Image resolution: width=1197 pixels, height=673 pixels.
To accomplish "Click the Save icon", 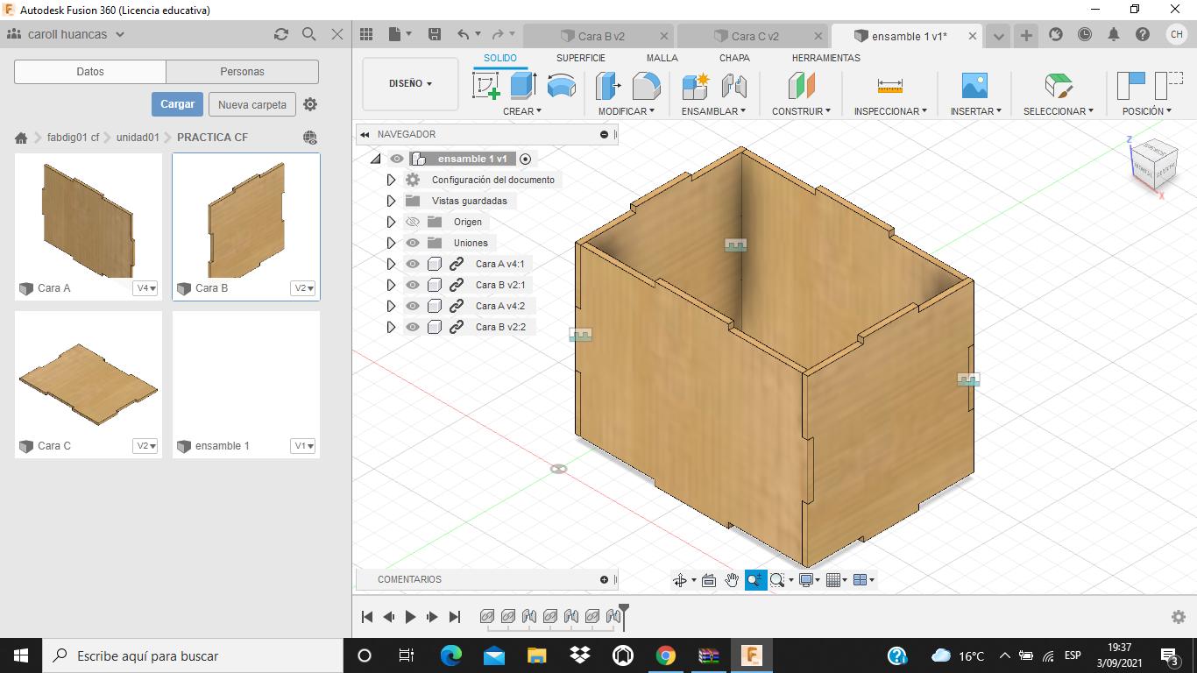I will (x=435, y=34).
